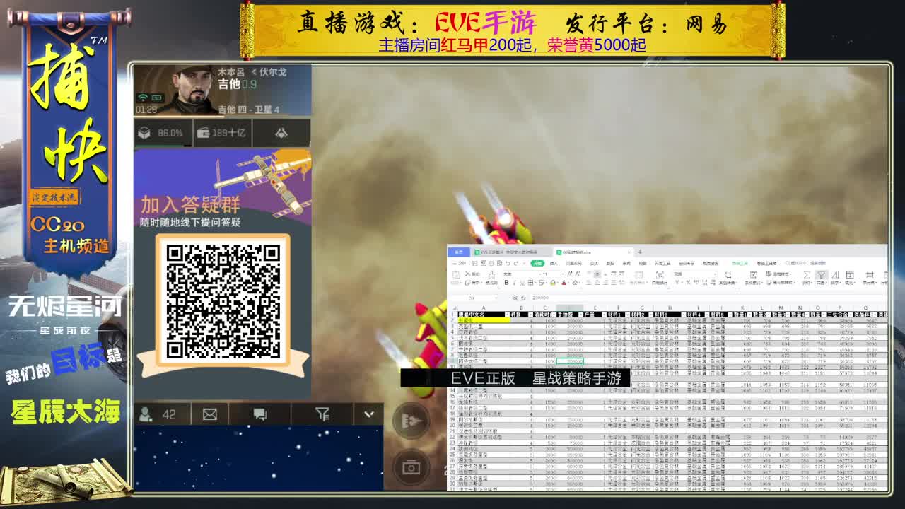This screenshot has height=509, width=905.
Task: Open the Name Box dropdown
Action: [x=496, y=298]
